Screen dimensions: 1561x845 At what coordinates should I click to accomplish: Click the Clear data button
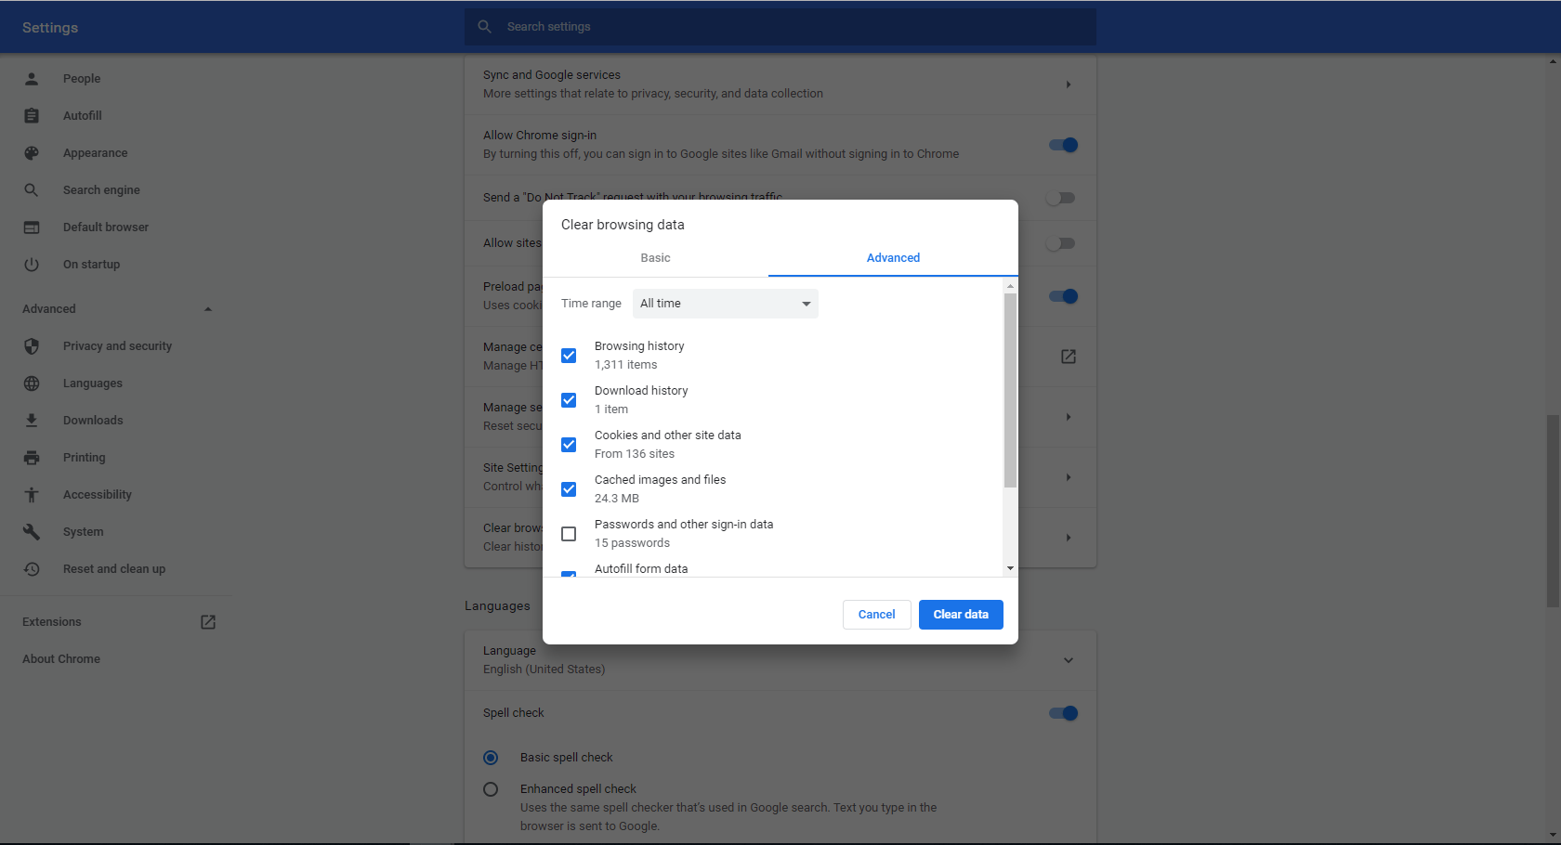960,614
